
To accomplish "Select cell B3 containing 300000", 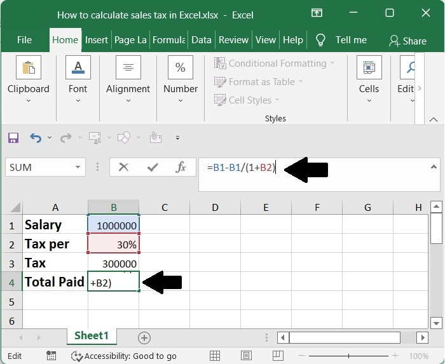I will click(x=114, y=264).
